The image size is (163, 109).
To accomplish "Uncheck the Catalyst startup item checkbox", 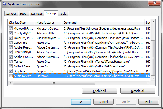I will (x=11, y=33).
